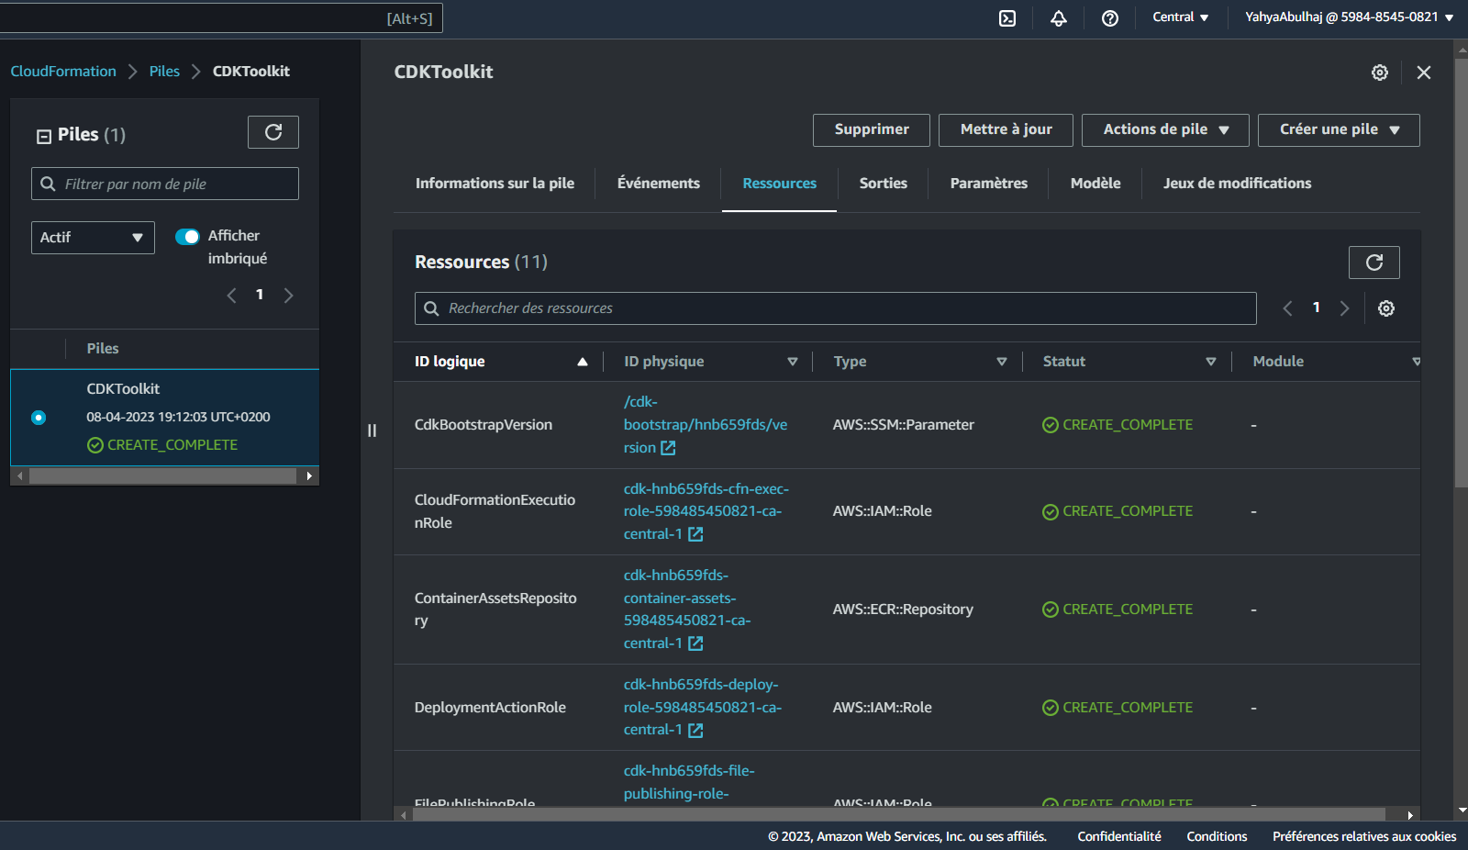Open the Actif filter dropdown

(93, 238)
